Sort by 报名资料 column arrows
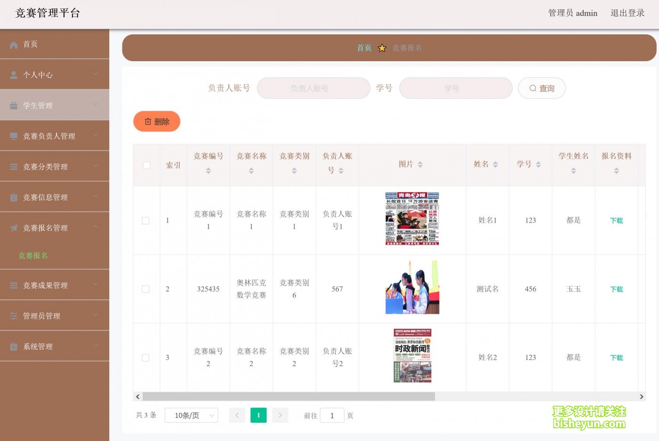The image size is (659, 441). pos(616,171)
